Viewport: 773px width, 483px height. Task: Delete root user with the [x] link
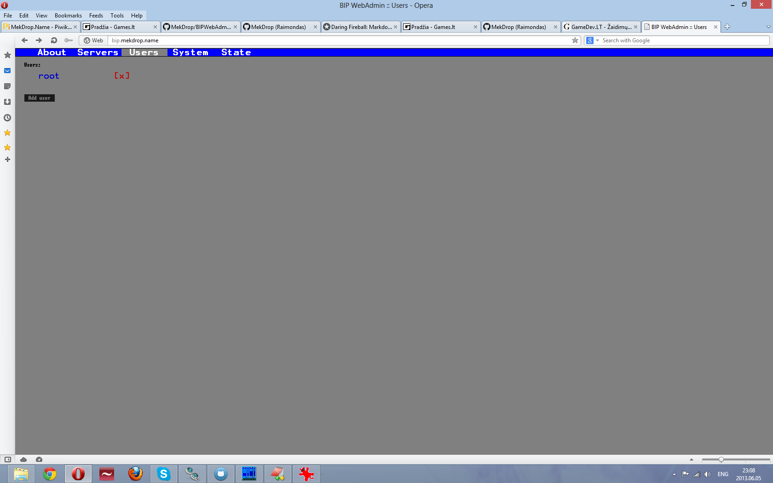(122, 76)
